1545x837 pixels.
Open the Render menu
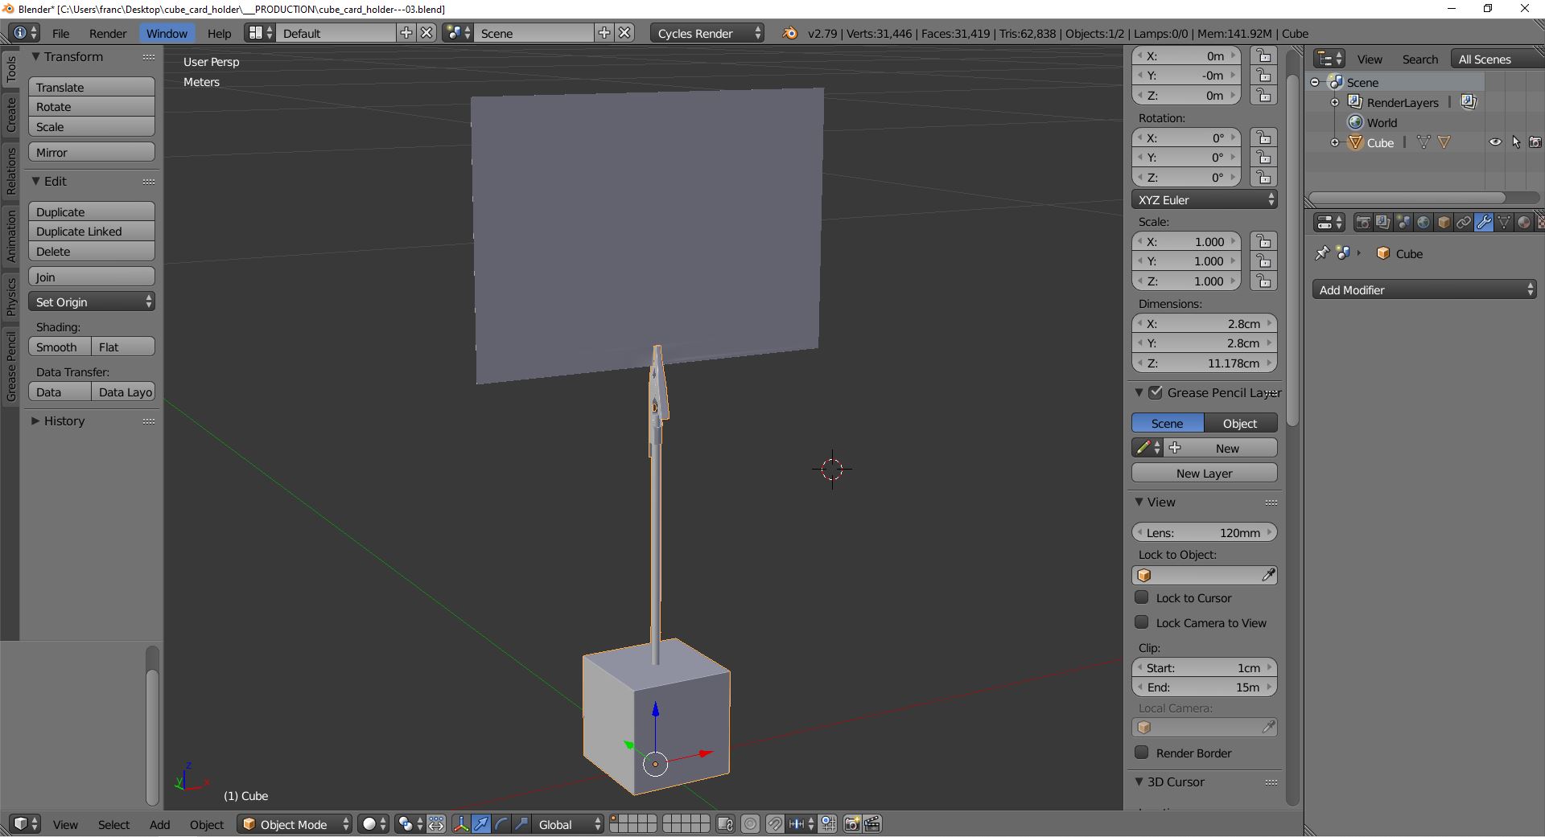pos(108,33)
